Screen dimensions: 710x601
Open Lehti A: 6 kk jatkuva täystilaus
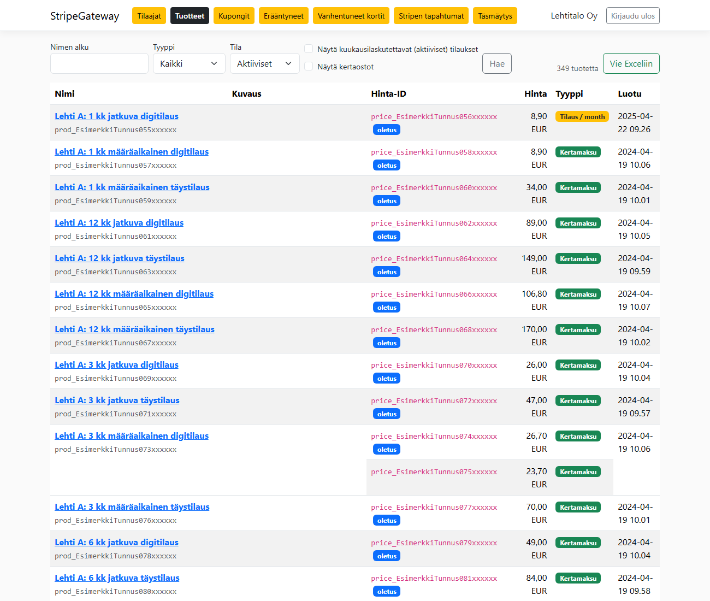pos(117,578)
